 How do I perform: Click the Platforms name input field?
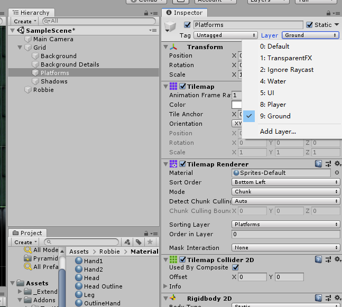(248, 25)
